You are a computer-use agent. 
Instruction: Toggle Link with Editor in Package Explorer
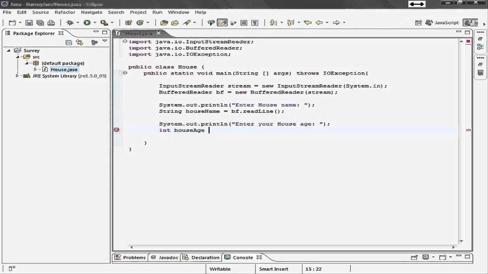tap(79, 43)
